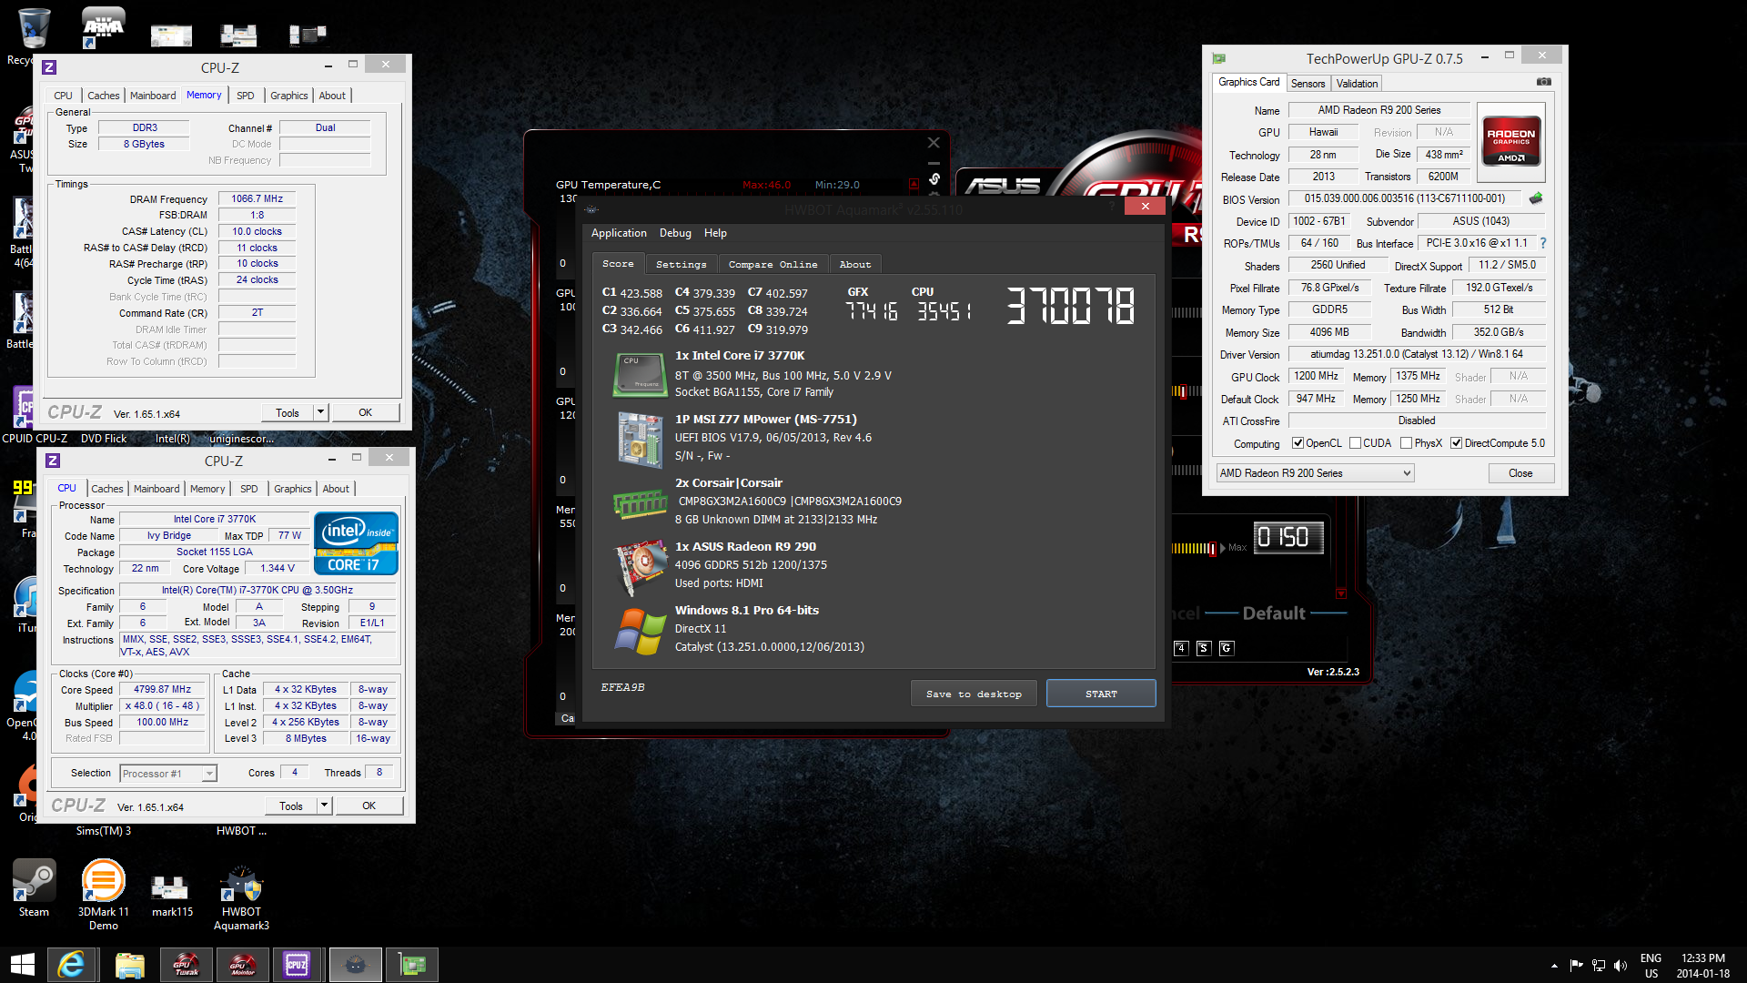Open the Compare Online tab in Aquamark
The width and height of the screenshot is (1747, 983).
pyautogui.click(x=773, y=264)
